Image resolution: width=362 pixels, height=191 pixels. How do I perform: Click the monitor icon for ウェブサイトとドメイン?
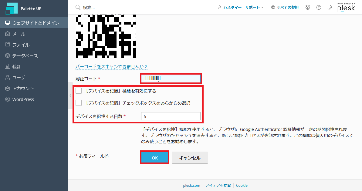tap(8, 23)
